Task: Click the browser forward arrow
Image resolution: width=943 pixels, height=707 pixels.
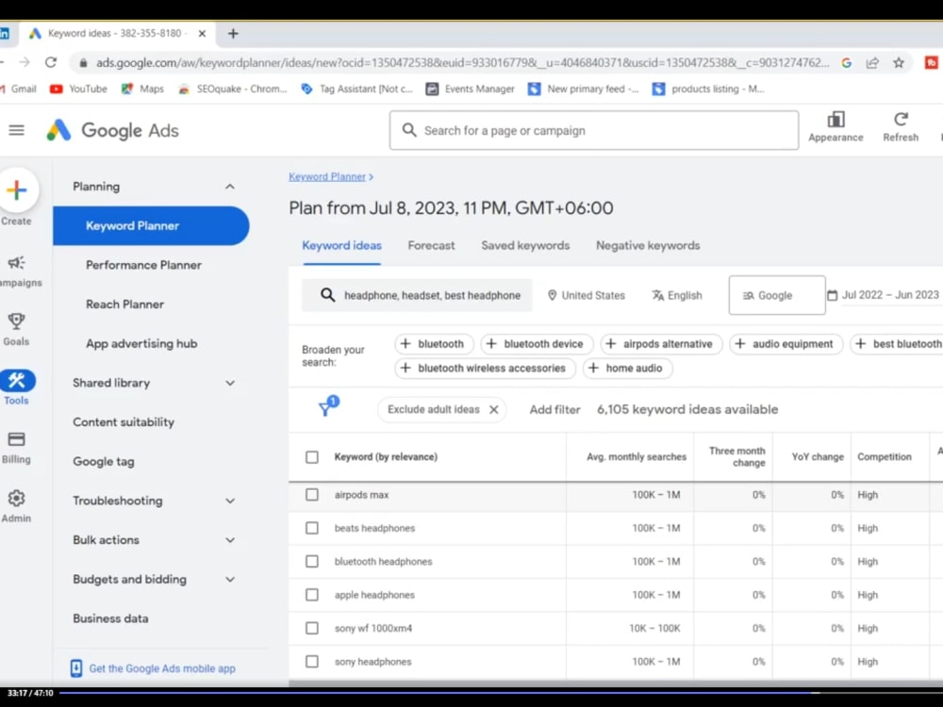Action: tap(25, 62)
